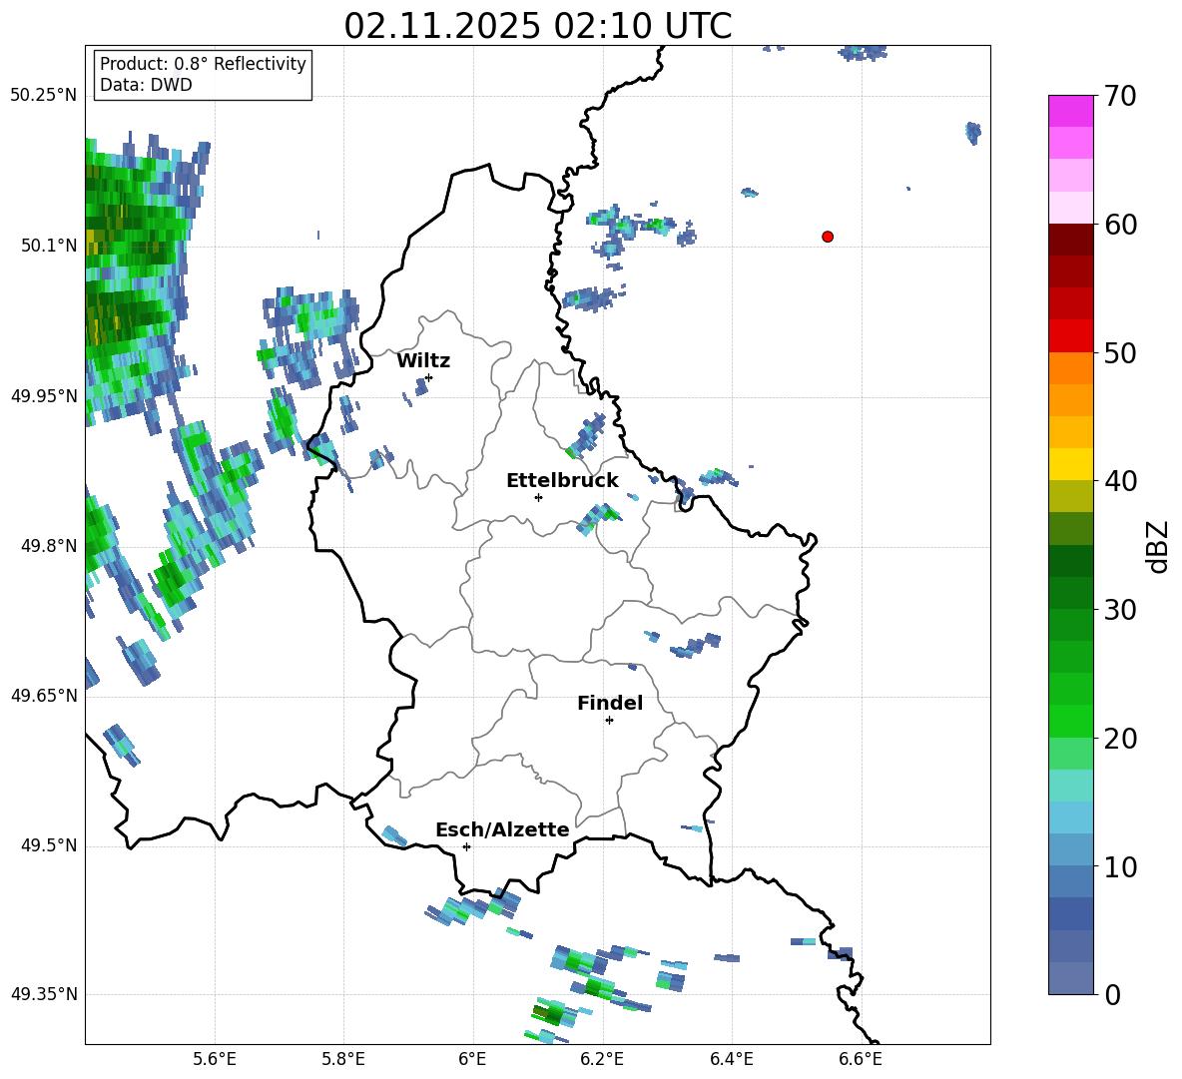Click the Esch/Alzette station label
The image size is (1182, 1079).
click(502, 829)
